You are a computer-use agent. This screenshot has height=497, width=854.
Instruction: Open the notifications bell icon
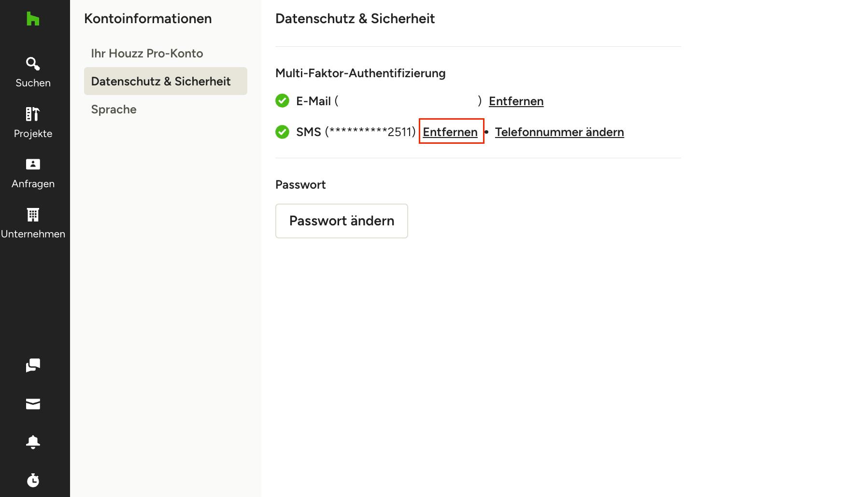[33, 442]
